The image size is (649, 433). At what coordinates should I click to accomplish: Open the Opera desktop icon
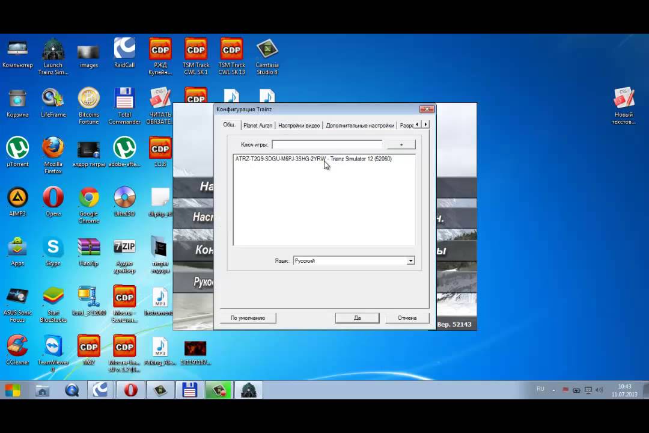coord(53,202)
